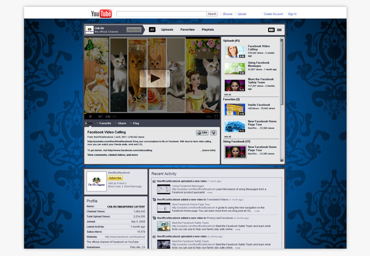370x256 pixels.
Task: Open the Meet the Facebook Safety Team thumbnail in Uploads
Action: (x=235, y=85)
